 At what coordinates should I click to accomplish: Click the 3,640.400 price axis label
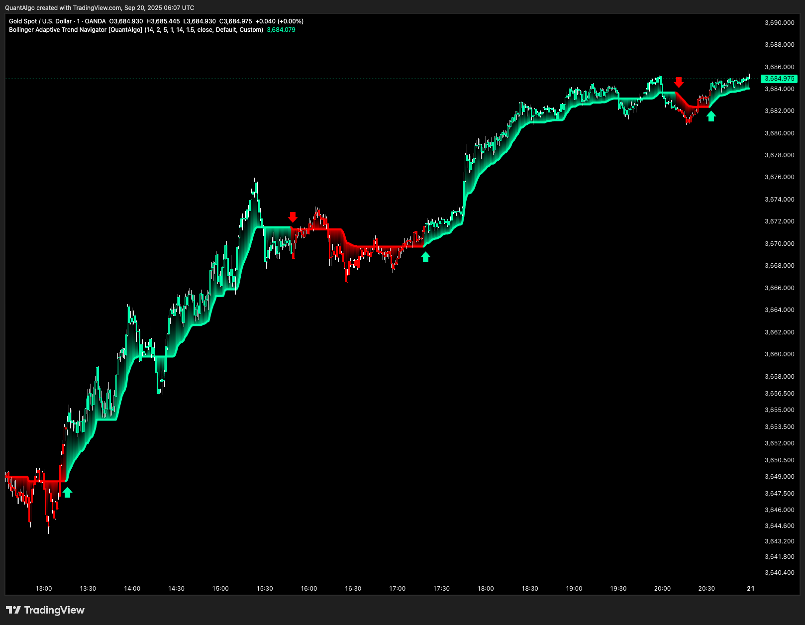click(x=779, y=573)
